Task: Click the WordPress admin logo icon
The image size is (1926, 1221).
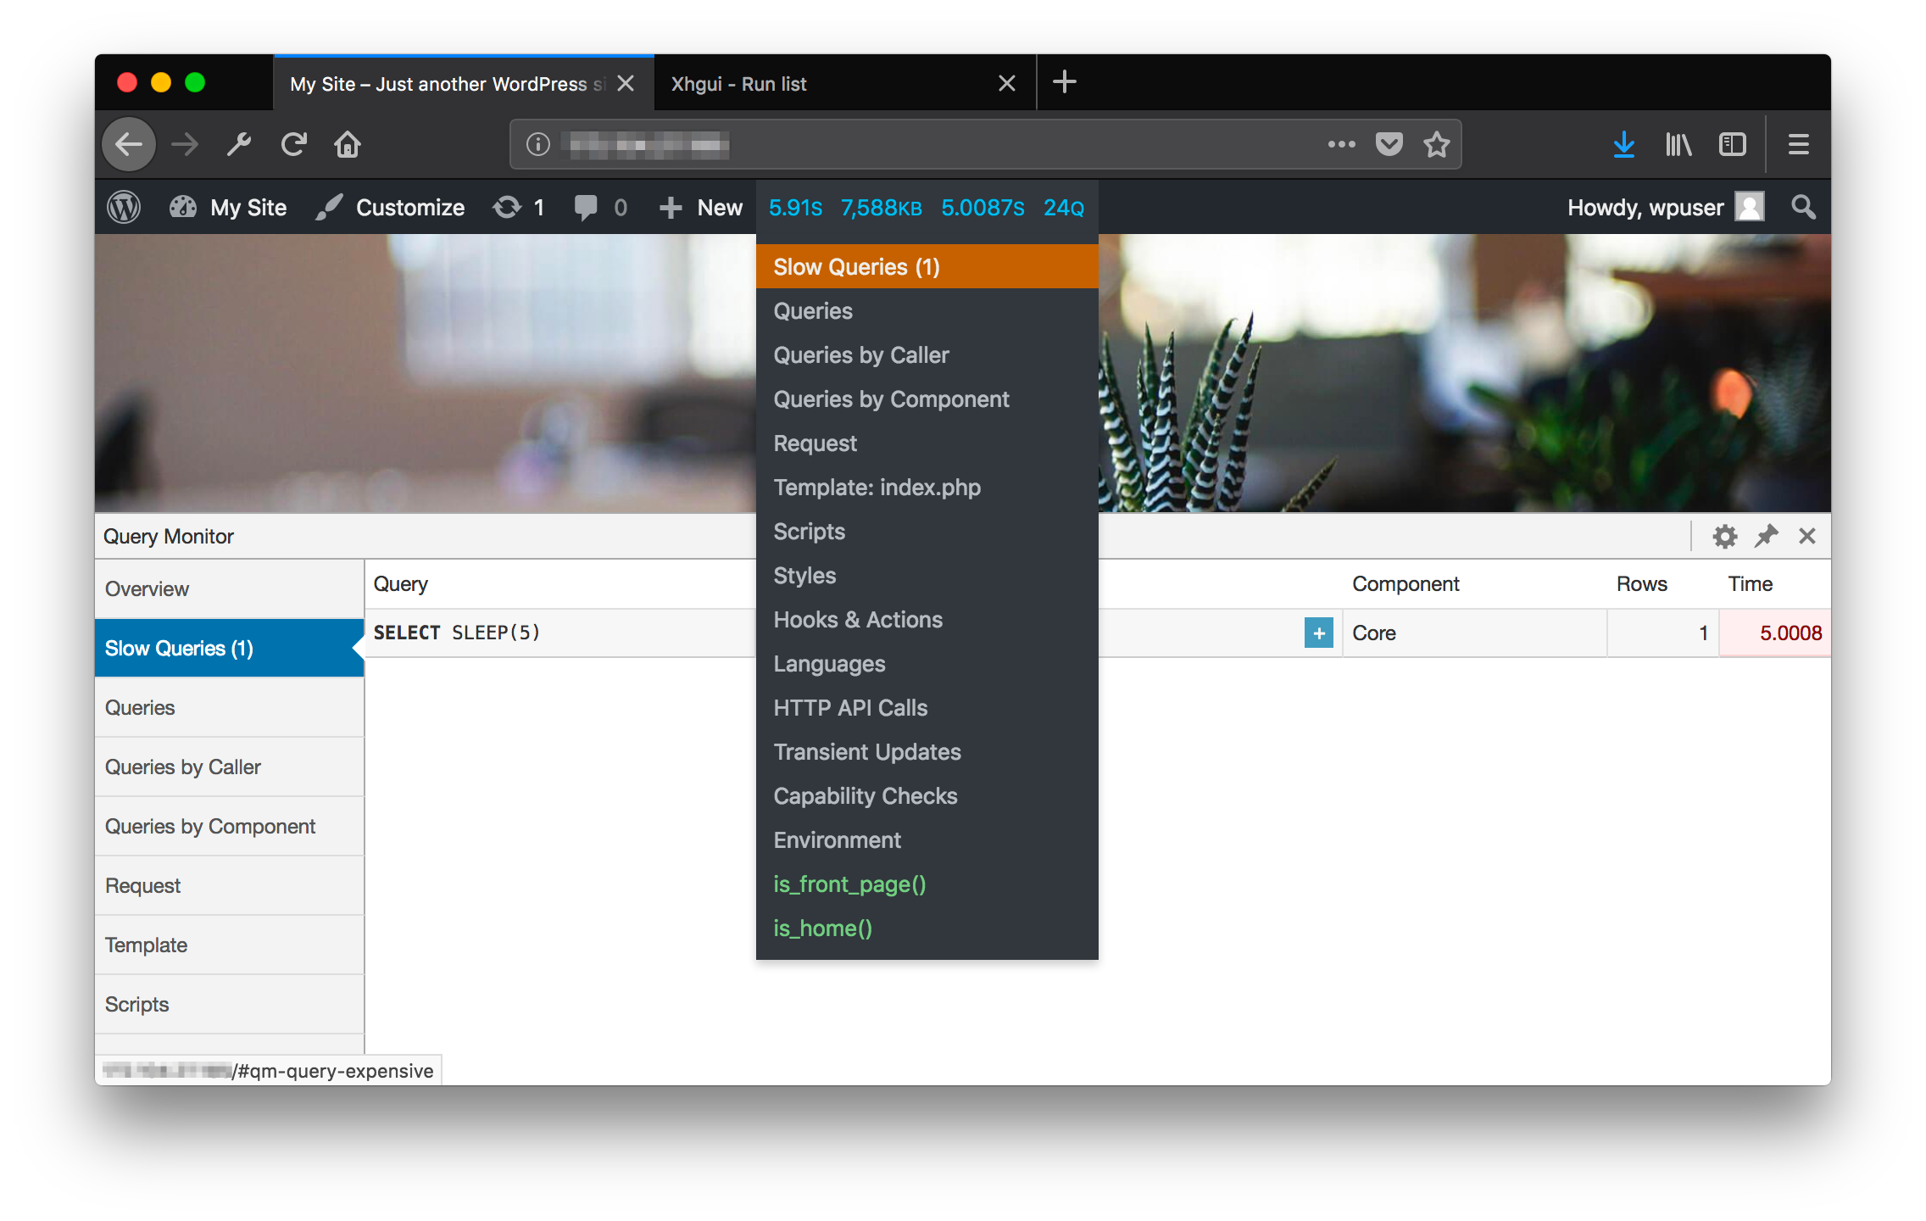Action: pyautogui.click(x=125, y=208)
